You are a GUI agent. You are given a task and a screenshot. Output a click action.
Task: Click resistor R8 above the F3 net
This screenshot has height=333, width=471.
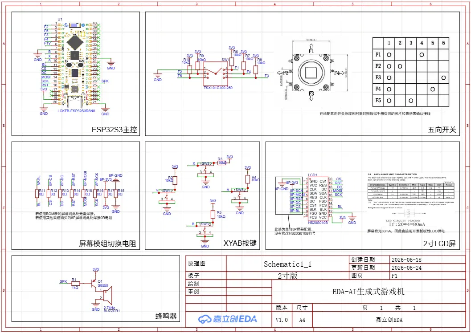pyautogui.click(x=256, y=69)
